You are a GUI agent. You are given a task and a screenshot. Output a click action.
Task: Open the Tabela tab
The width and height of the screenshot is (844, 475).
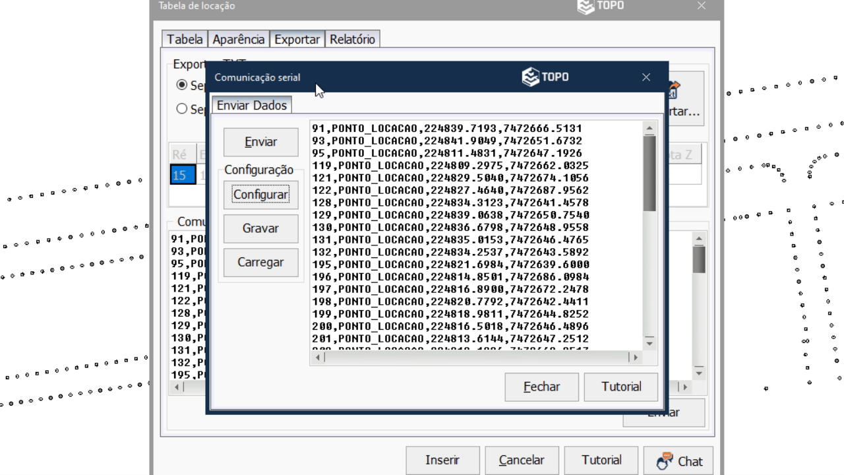click(185, 40)
